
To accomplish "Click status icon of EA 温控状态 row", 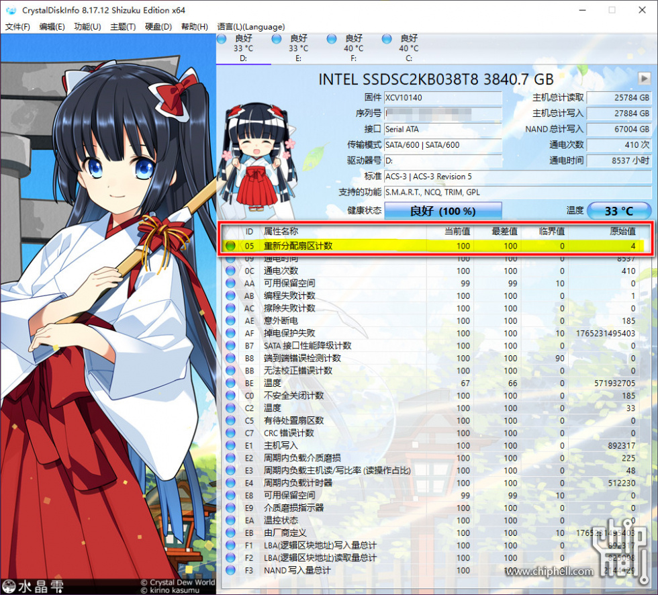I will (230, 520).
